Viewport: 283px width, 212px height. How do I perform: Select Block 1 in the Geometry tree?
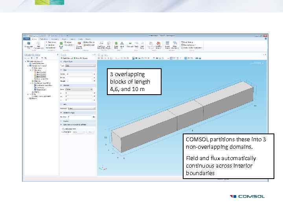(x=40, y=72)
